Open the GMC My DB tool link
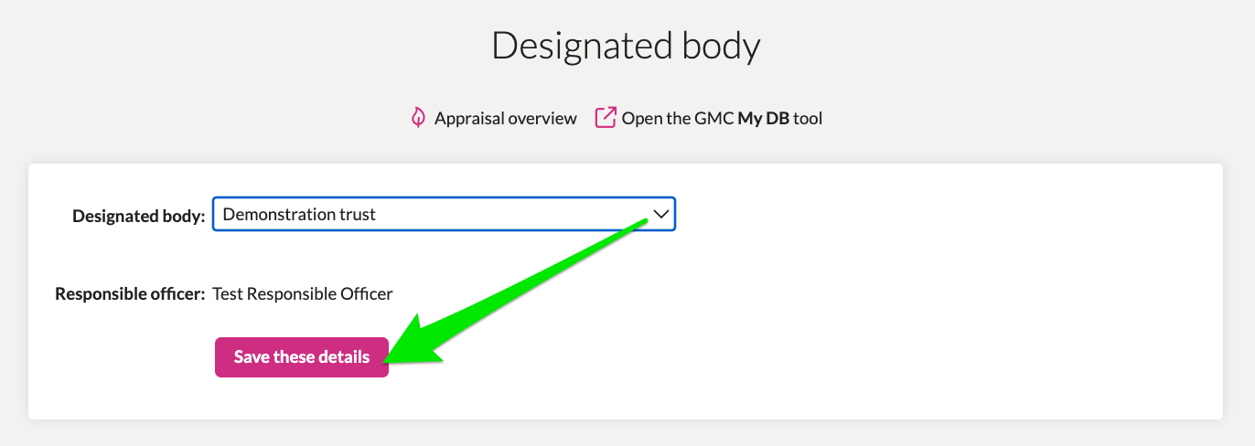 pos(722,118)
